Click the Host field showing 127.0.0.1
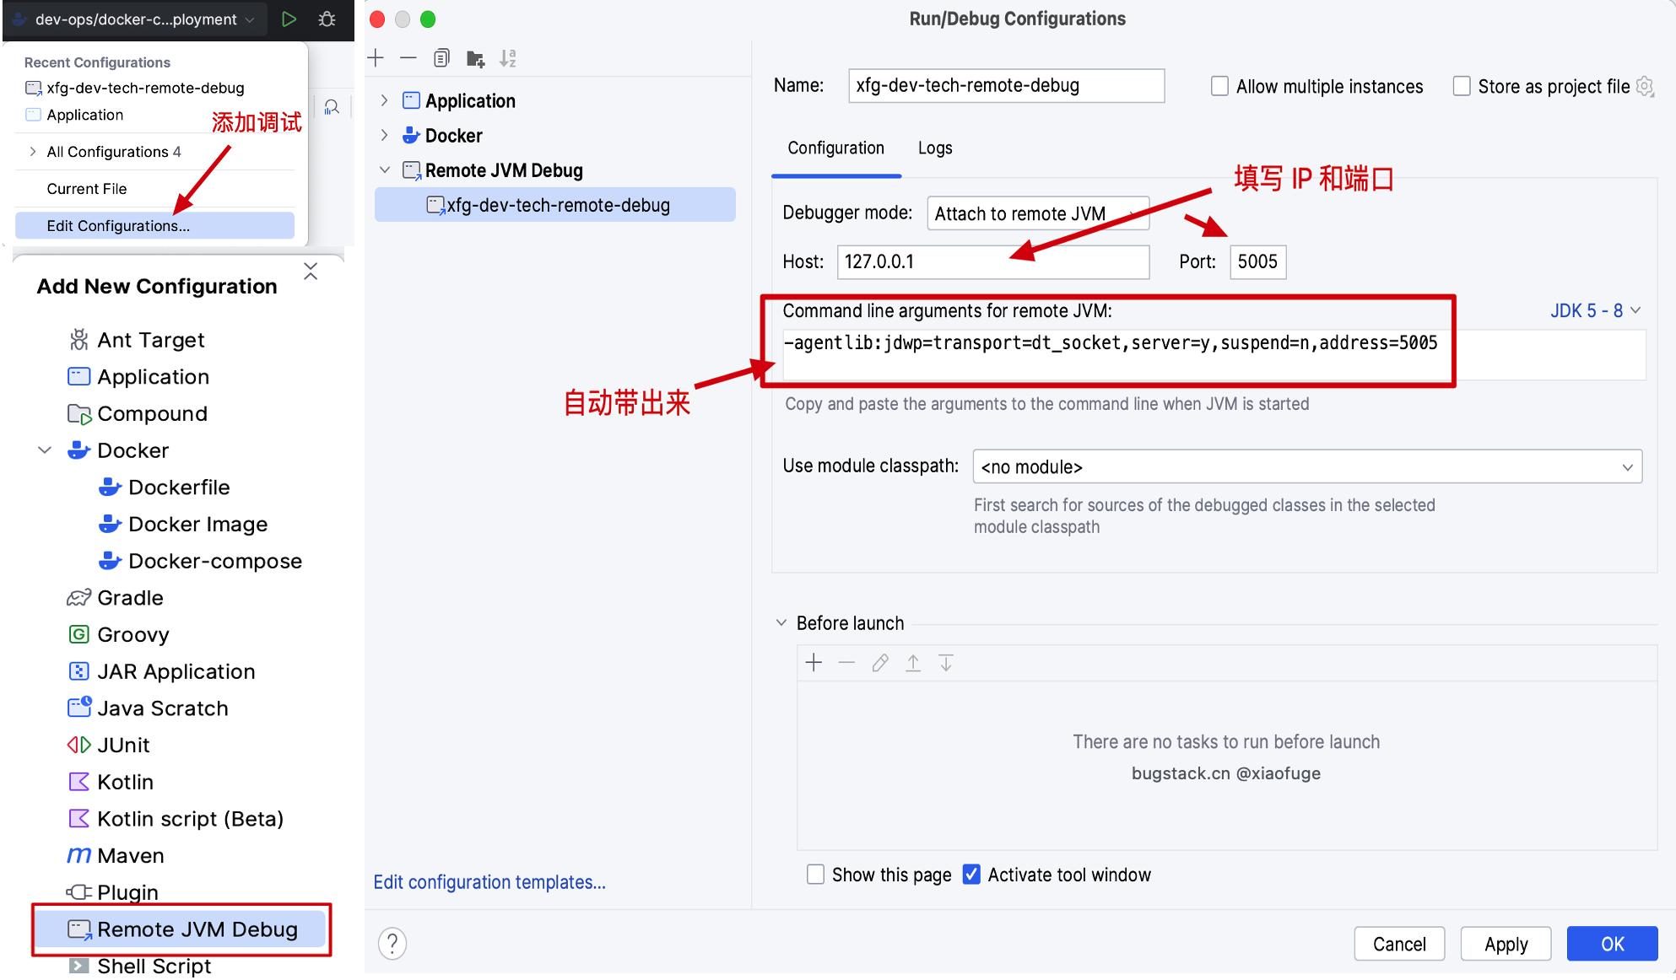The image size is (1676, 980). (992, 261)
